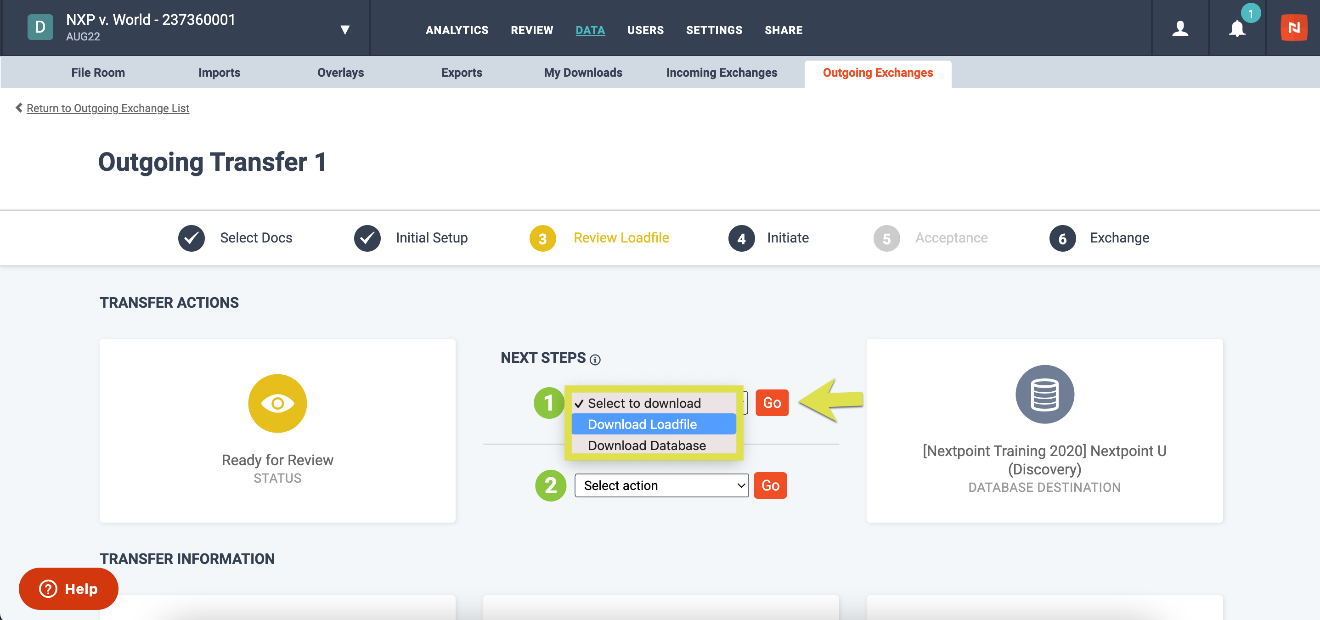Return to Outgoing Exchange List link
This screenshot has height=620, width=1320.
click(107, 108)
